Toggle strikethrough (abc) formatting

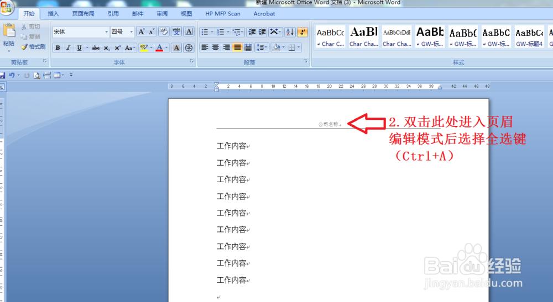96,48
